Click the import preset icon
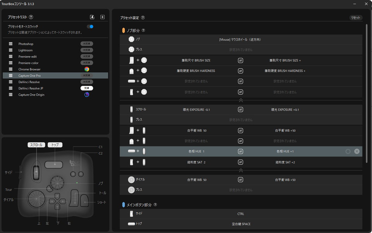Viewport: 372px width, 233px height. 92,17
